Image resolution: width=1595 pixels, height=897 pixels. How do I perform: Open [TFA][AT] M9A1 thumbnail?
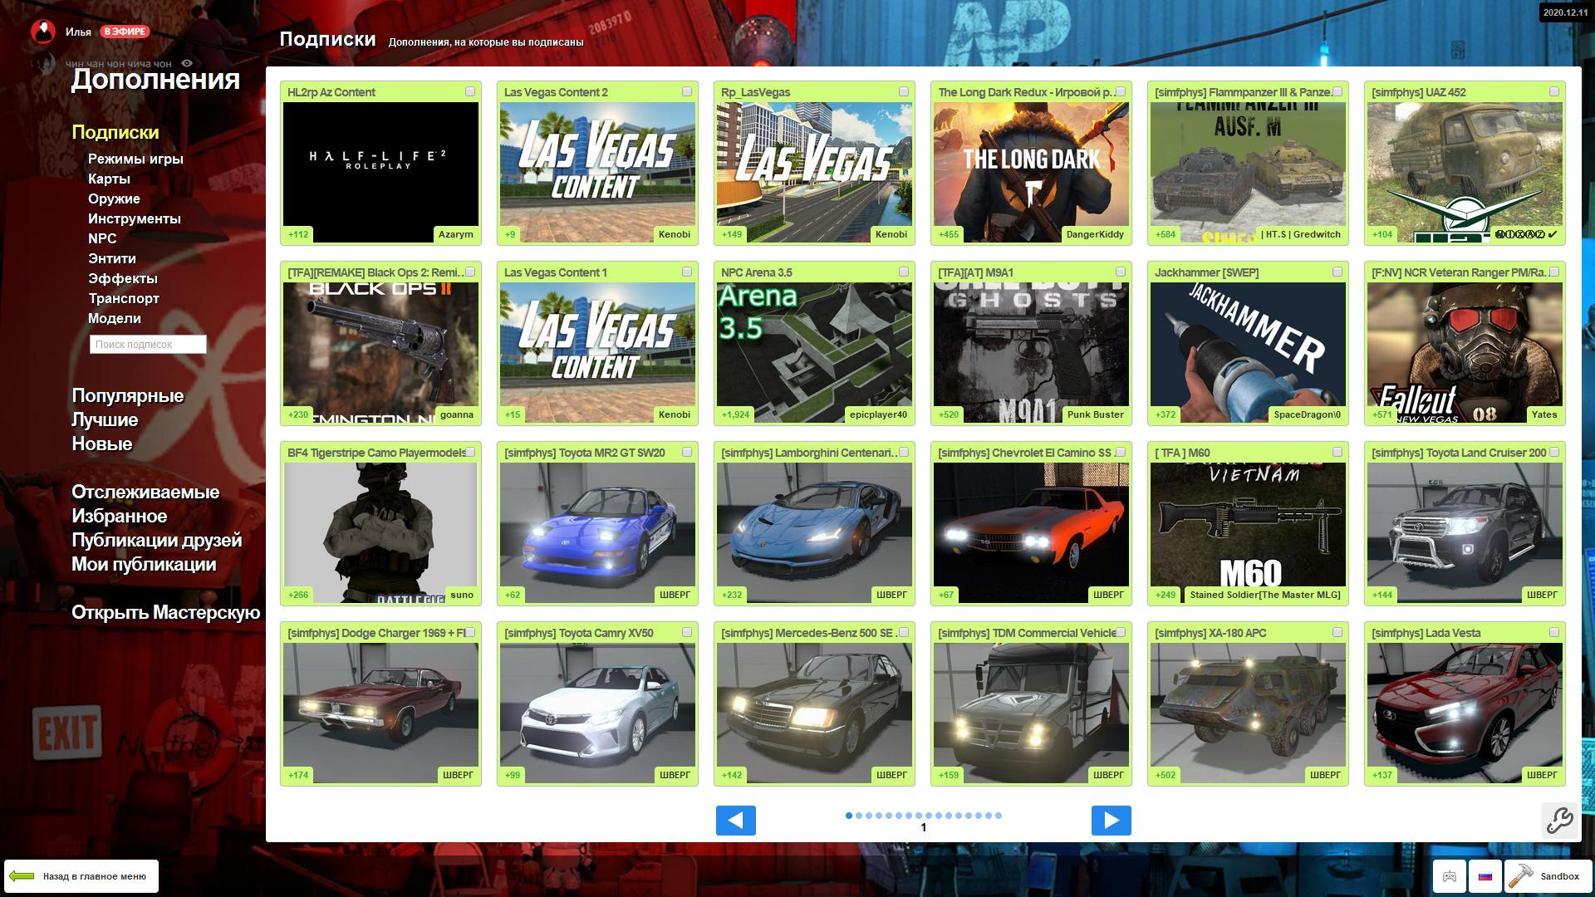click(x=1031, y=352)
